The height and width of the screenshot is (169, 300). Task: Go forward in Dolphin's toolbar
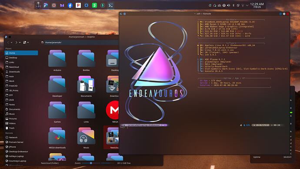tap(16, 42)
